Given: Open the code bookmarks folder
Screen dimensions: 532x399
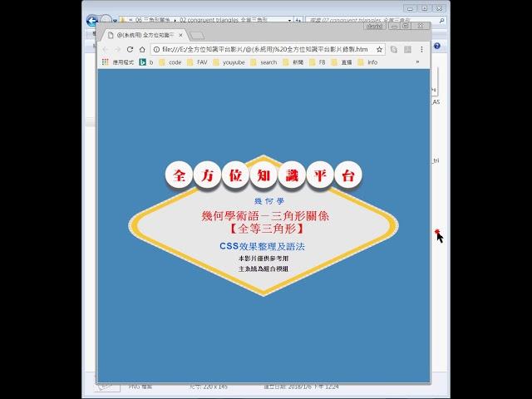Looking at the screenshot, I should [170, 62].
